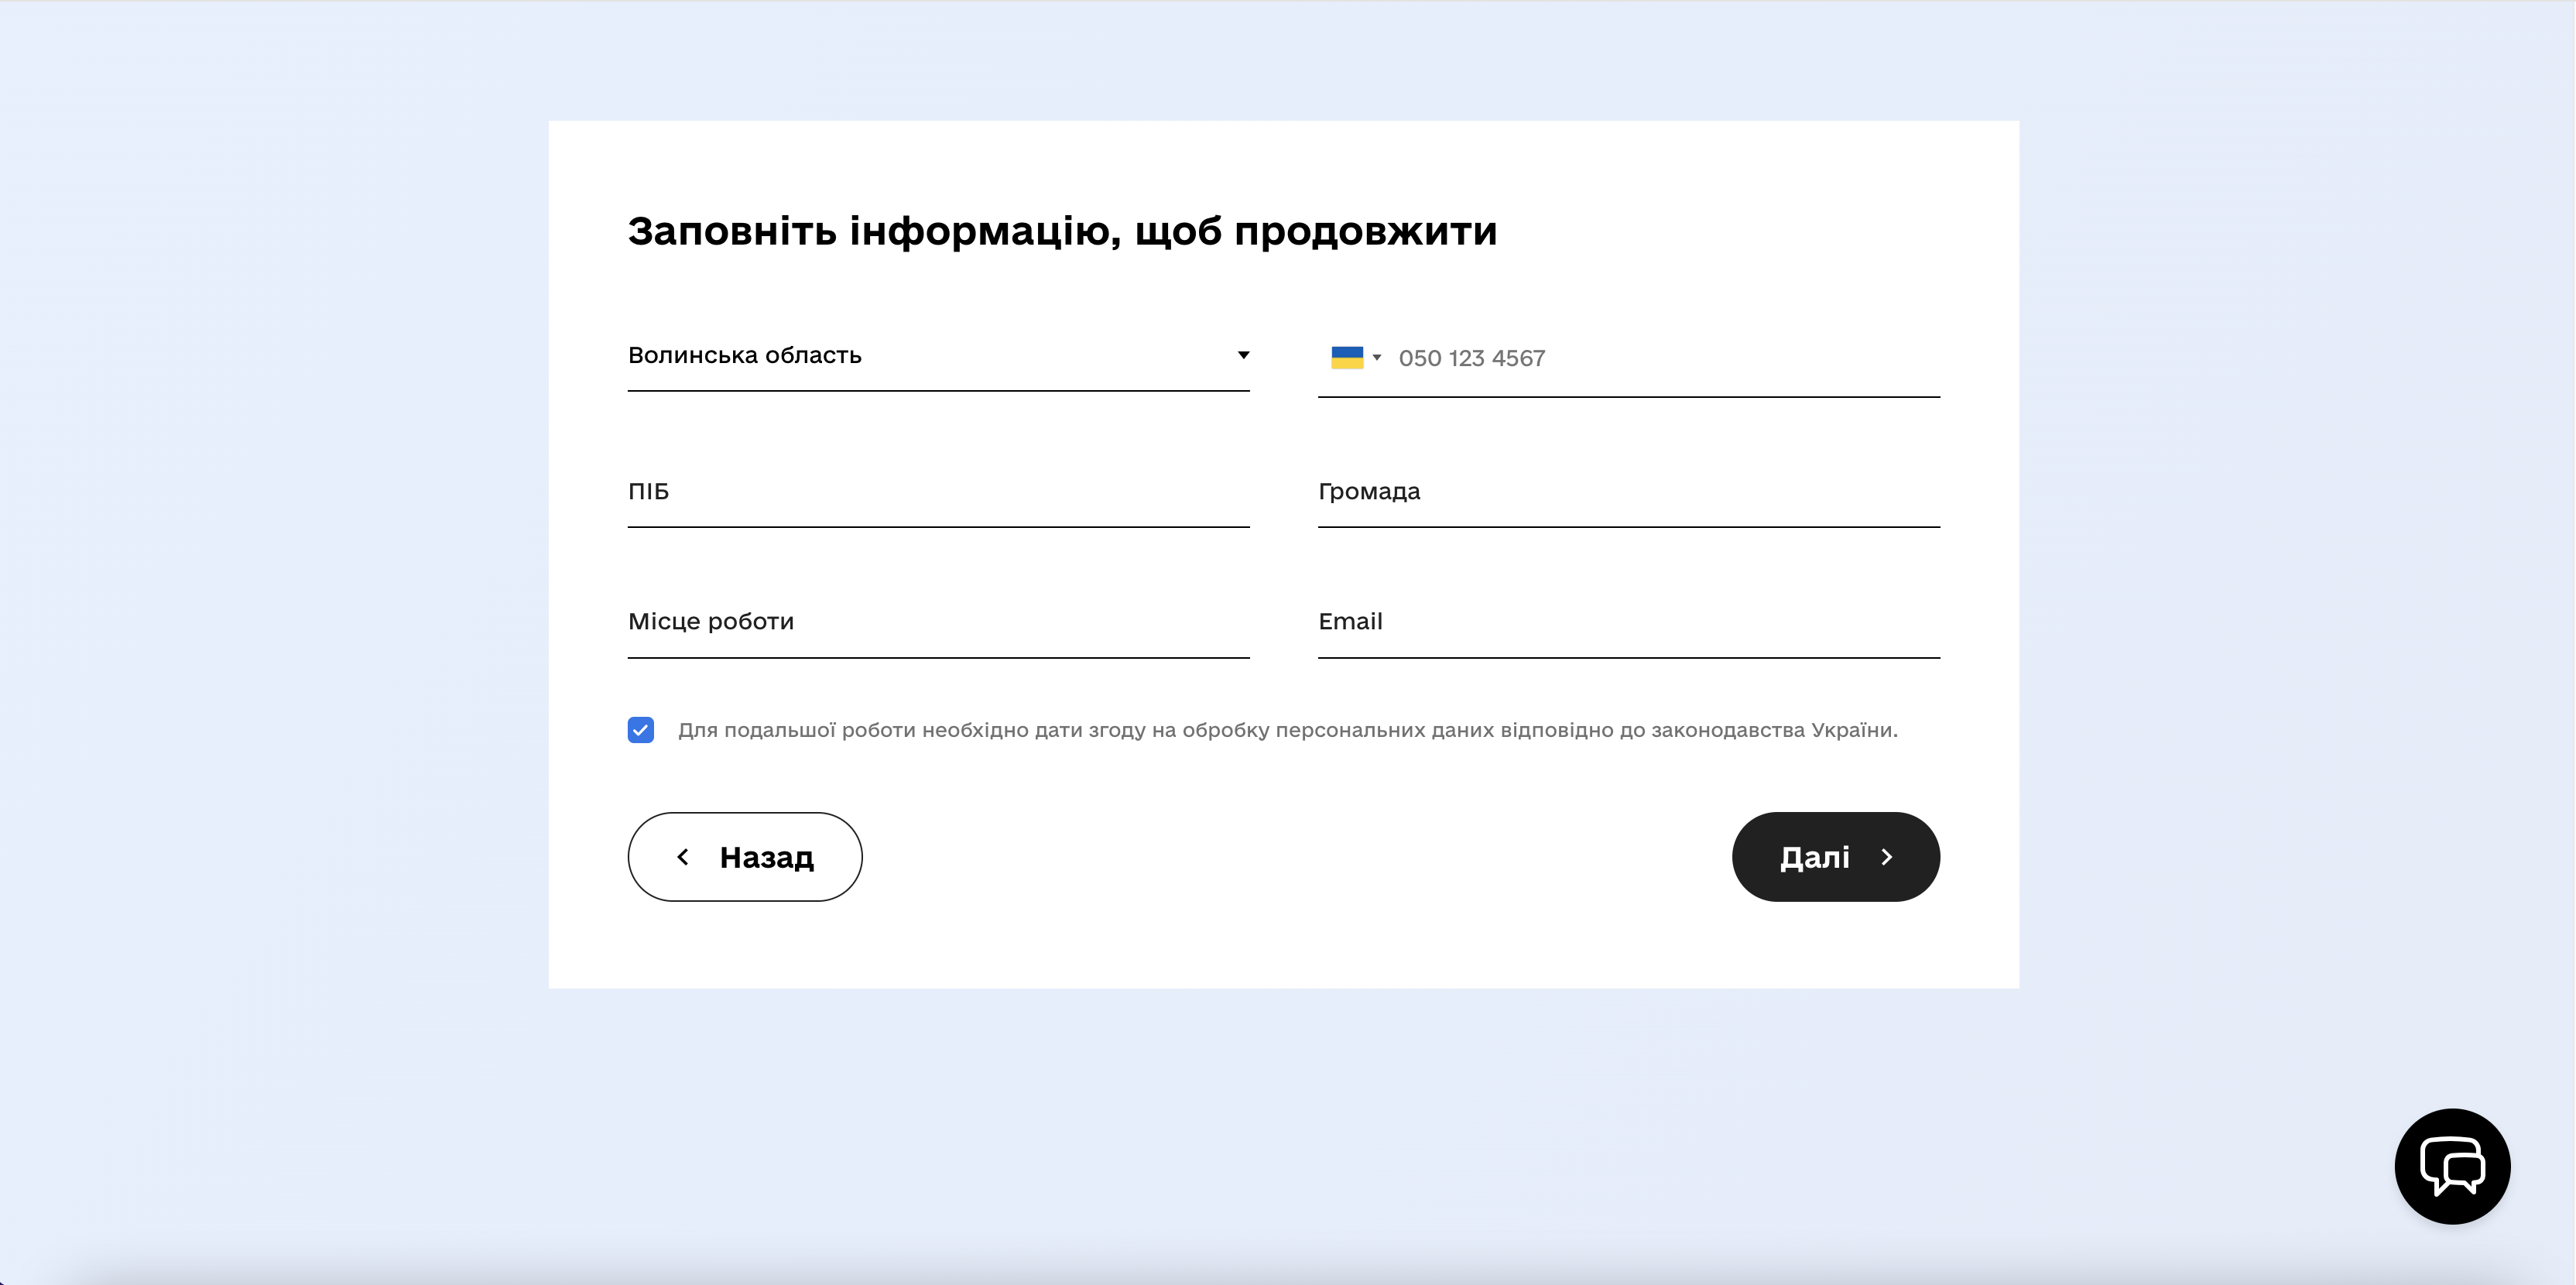Select the Громада input field
Screen dimensions: 2576x1285
[1629, 491]
